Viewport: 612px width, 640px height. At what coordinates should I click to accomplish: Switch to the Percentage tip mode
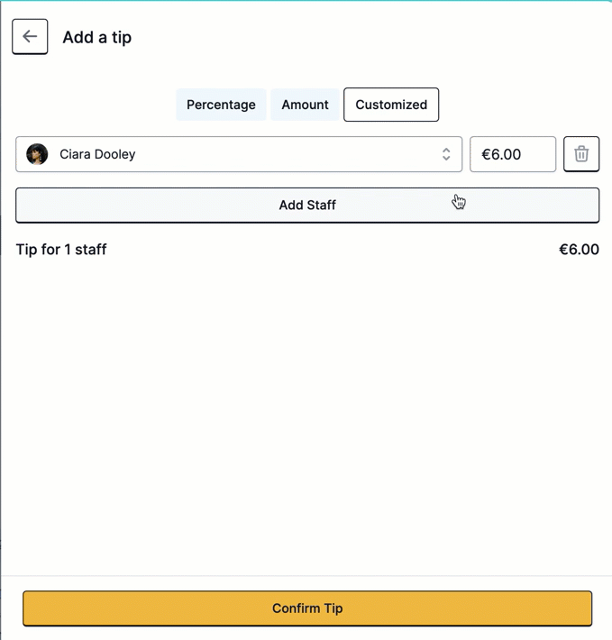[x=221, y=105]
